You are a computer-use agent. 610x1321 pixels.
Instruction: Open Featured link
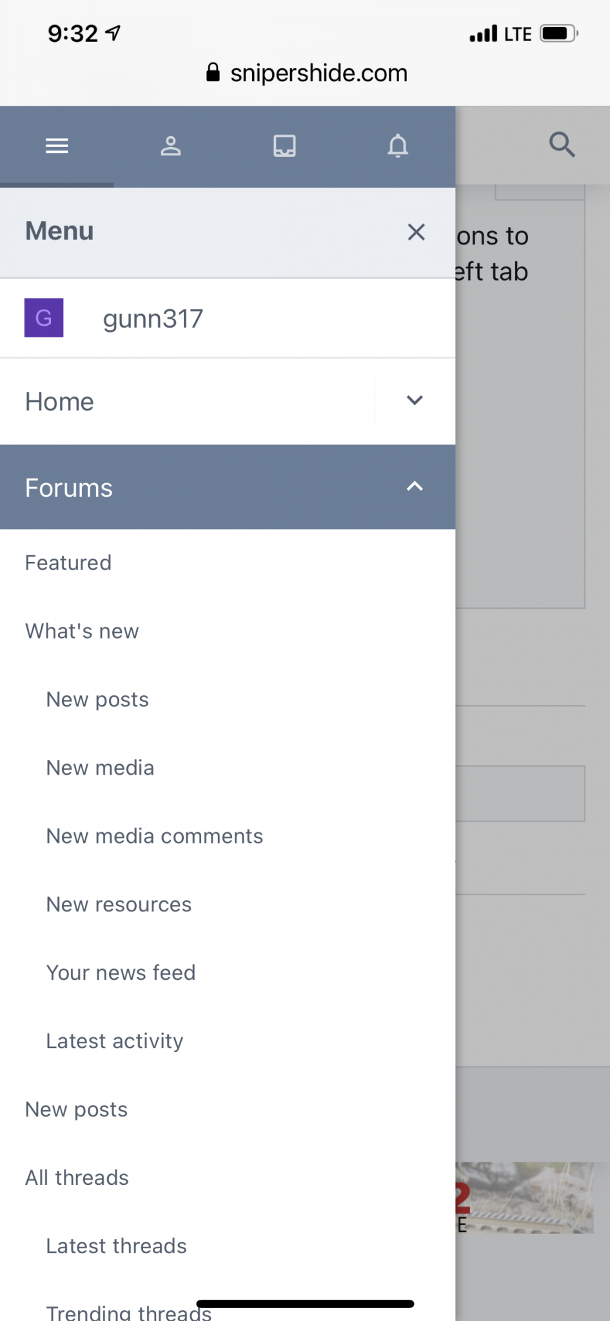pyautogui.click(x=68, y=562)
